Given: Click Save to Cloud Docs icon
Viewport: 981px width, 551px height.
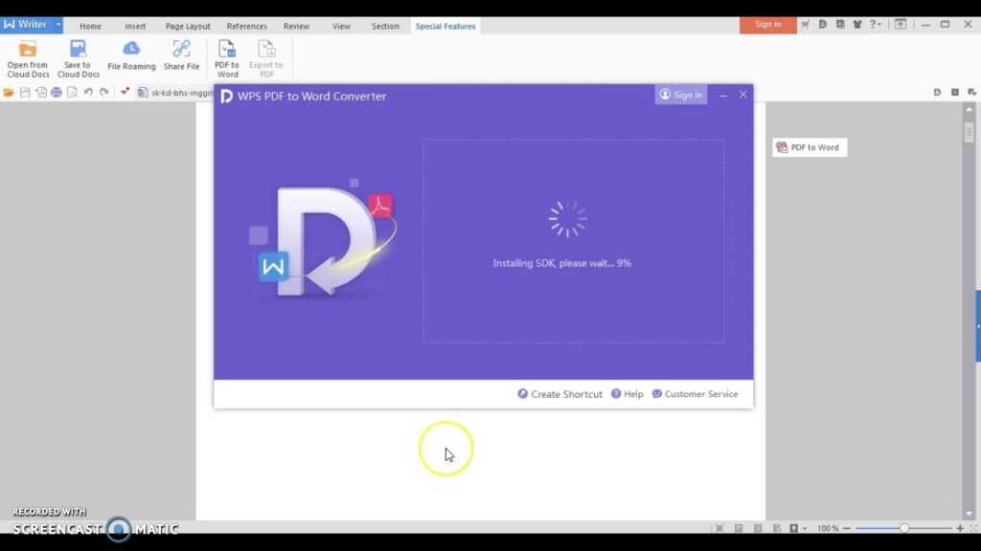Looking at the screenshot, I should [x=78, y=56].
